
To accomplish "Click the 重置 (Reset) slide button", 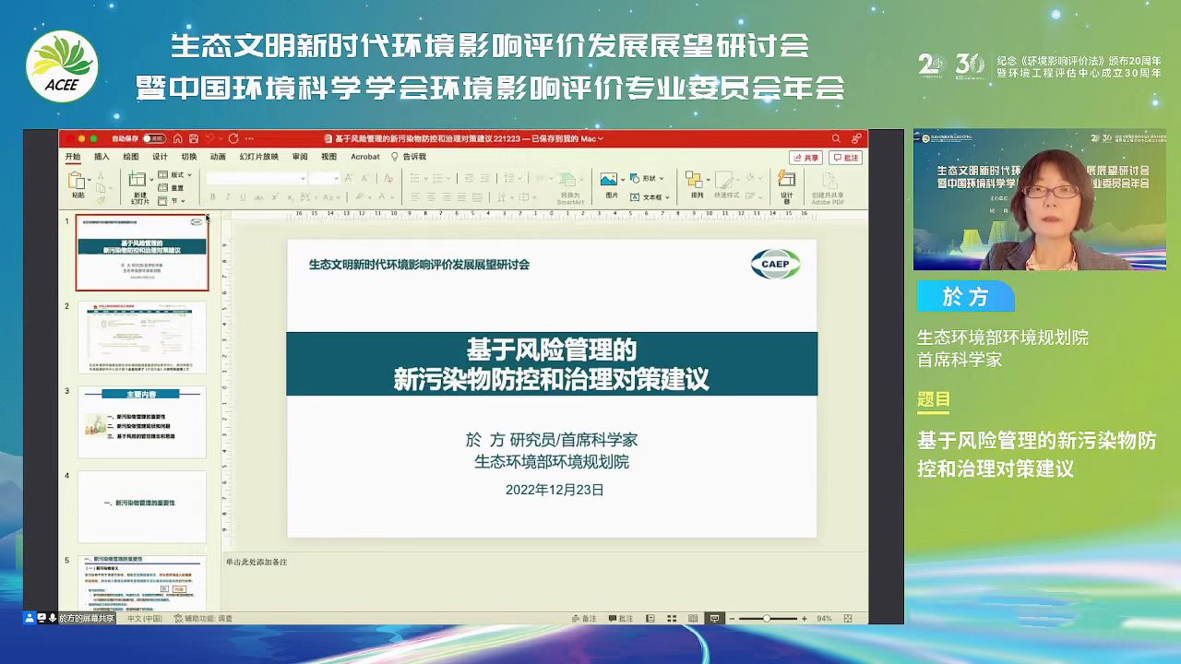I will pos(172,188).
